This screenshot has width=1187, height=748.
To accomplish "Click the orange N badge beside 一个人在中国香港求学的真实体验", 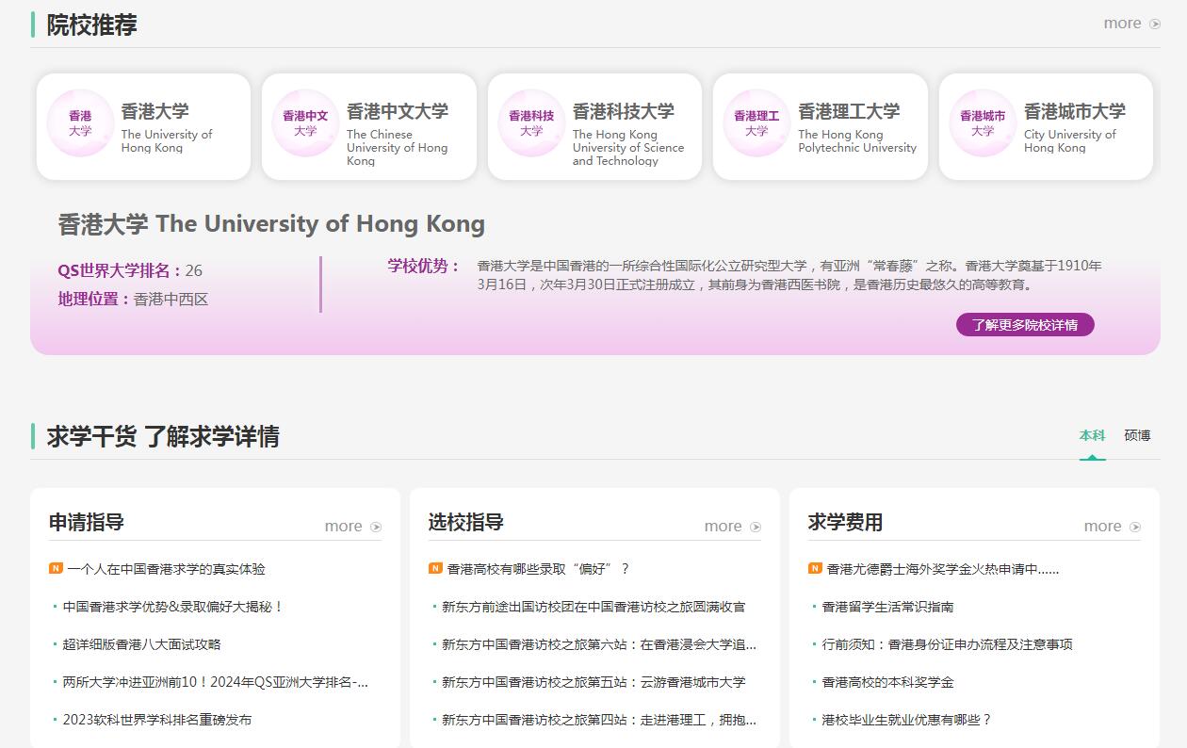I will click(56, 568).
